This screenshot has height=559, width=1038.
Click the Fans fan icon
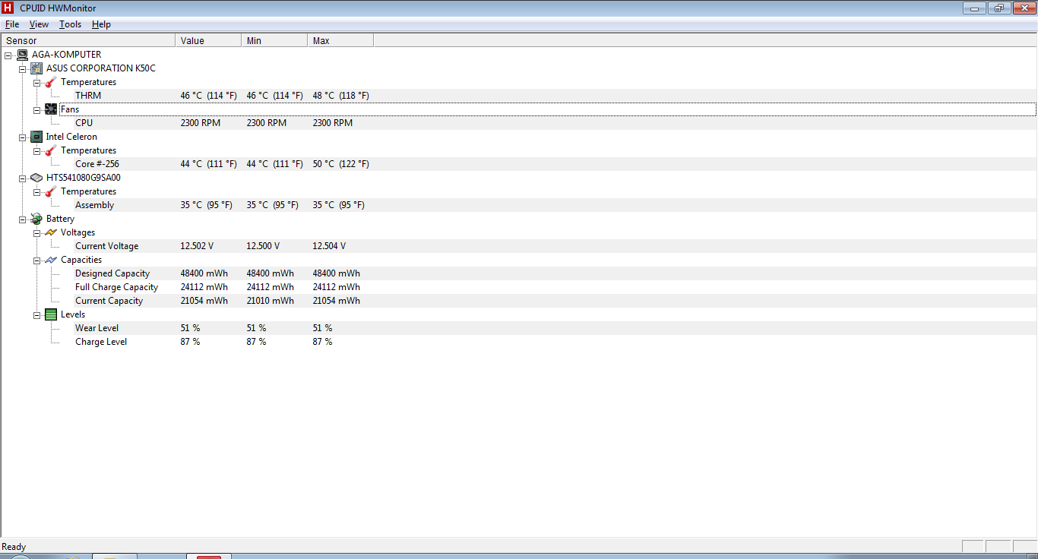pos(51,109)
